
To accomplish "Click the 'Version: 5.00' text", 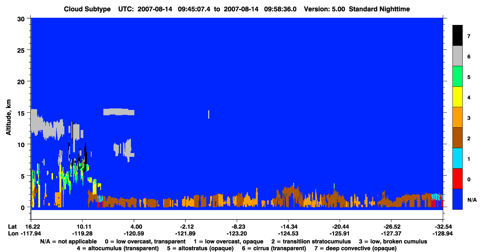I will point(325,9).
